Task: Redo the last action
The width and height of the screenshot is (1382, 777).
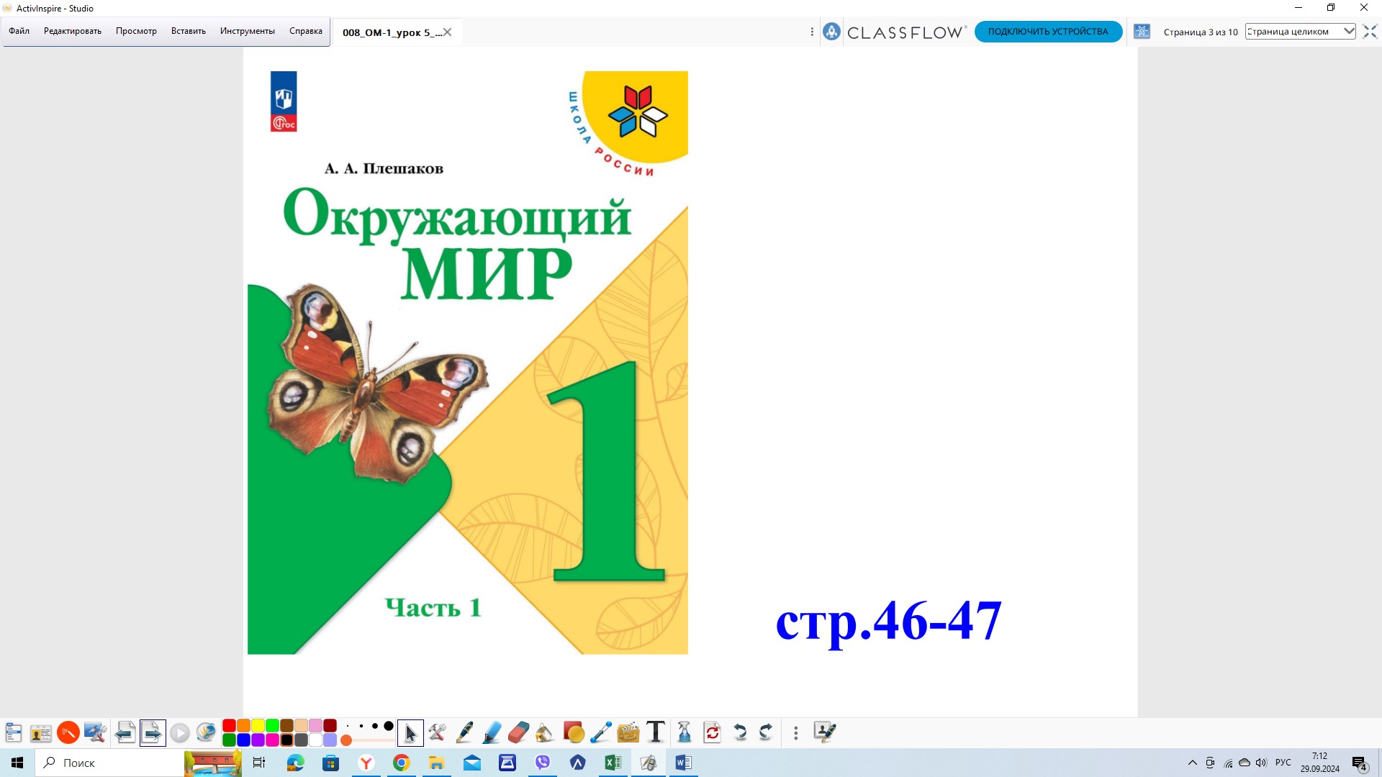Action: click(x=766, y=733)
